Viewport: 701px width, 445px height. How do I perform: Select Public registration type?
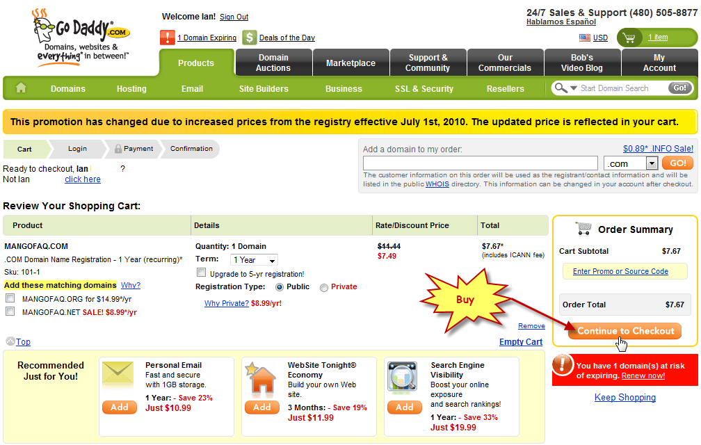[x=280, y=287]
